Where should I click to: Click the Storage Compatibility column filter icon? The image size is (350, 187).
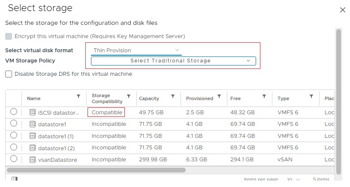coord(129,97)
